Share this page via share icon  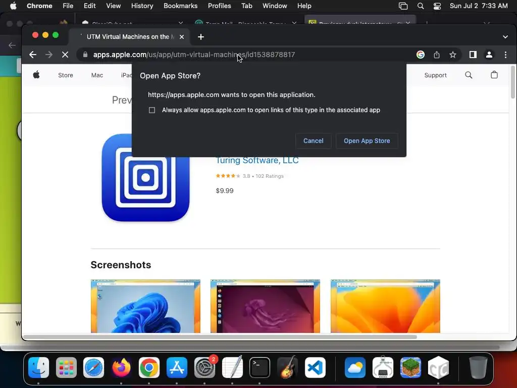(x=437, y=55)
